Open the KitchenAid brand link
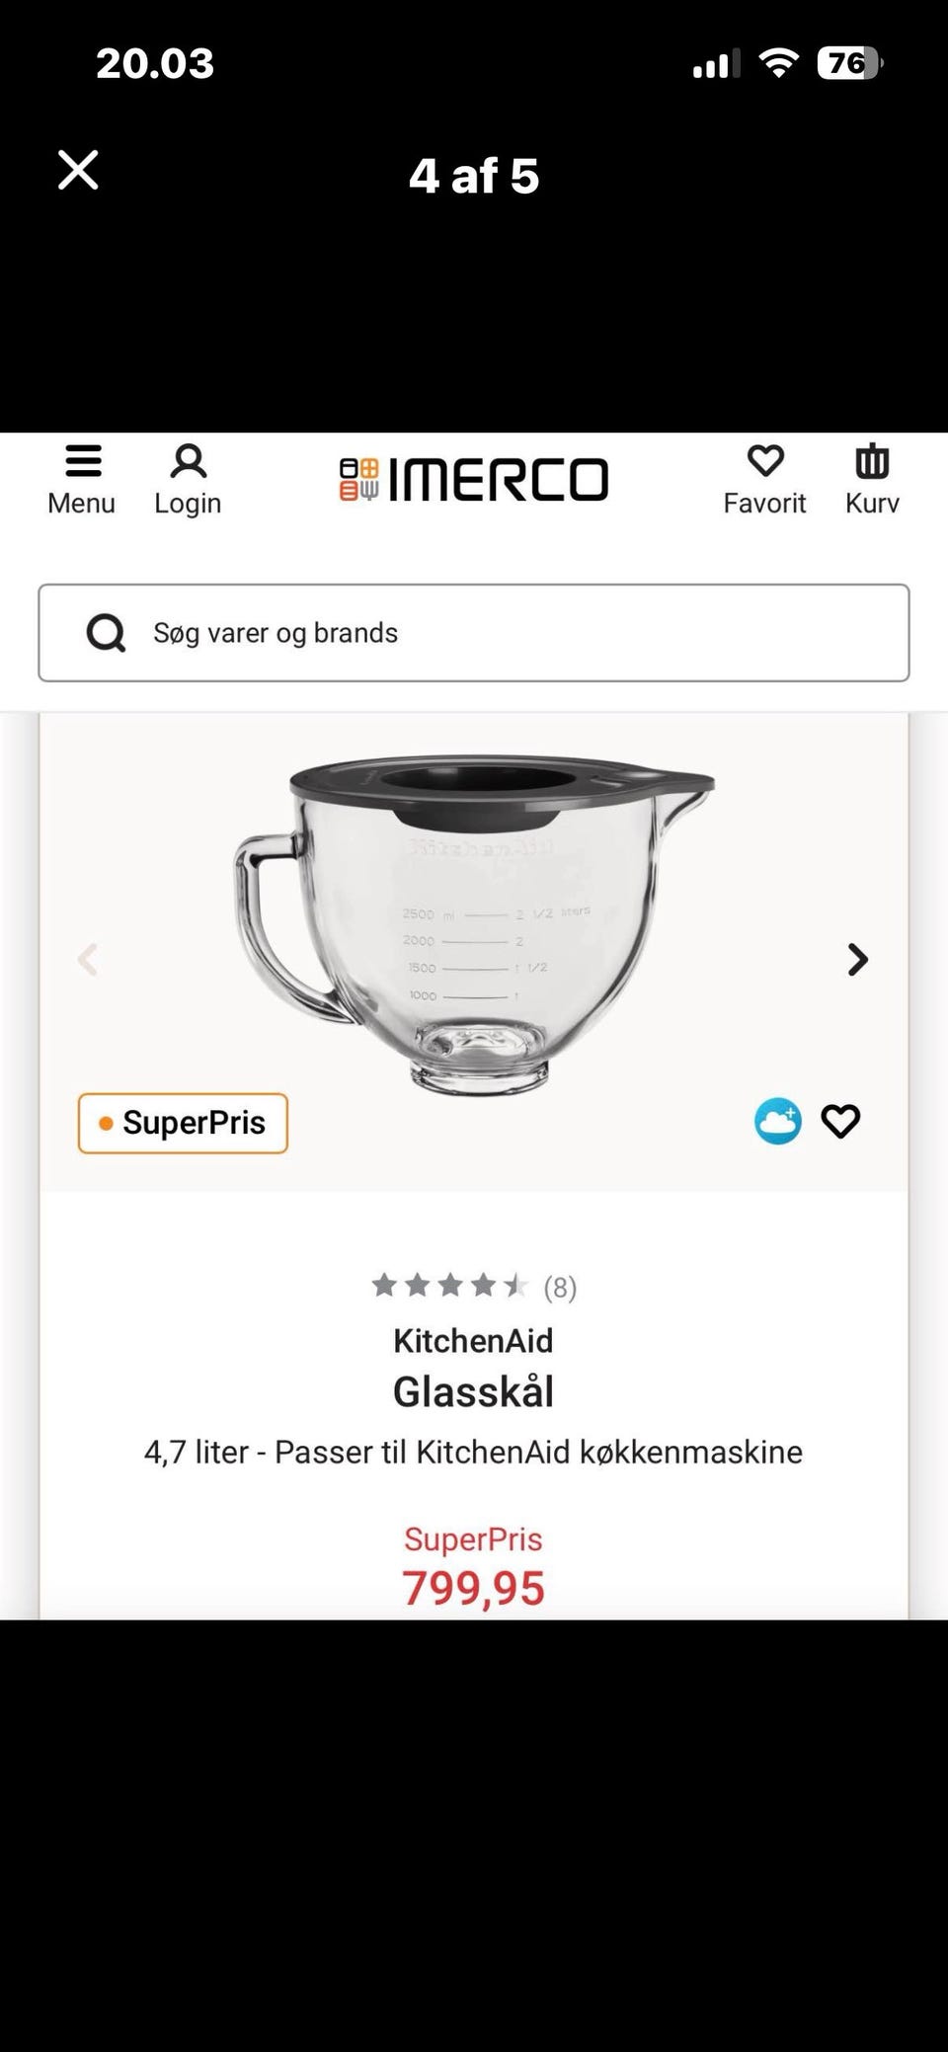The height and width of the screenshot is (2052, 948). [x=473, y=1340]
